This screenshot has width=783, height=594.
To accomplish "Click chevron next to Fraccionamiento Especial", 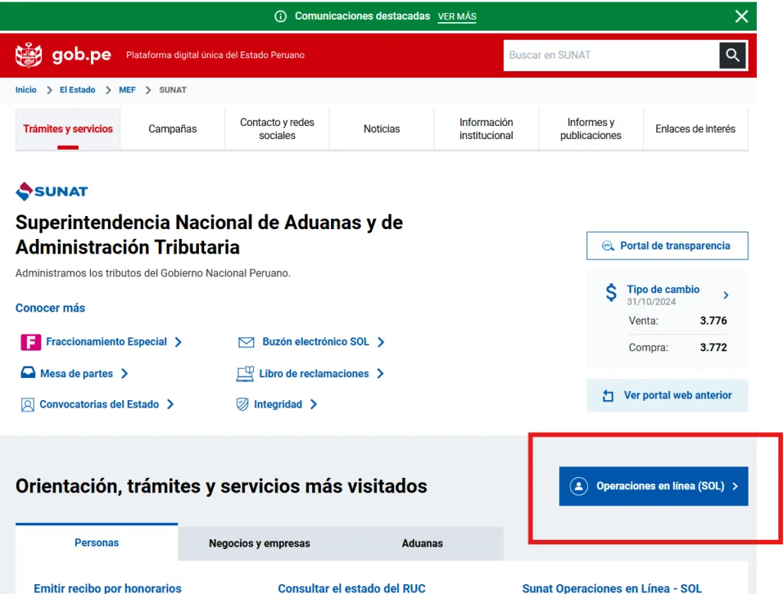I will click(x=178, y=342).
